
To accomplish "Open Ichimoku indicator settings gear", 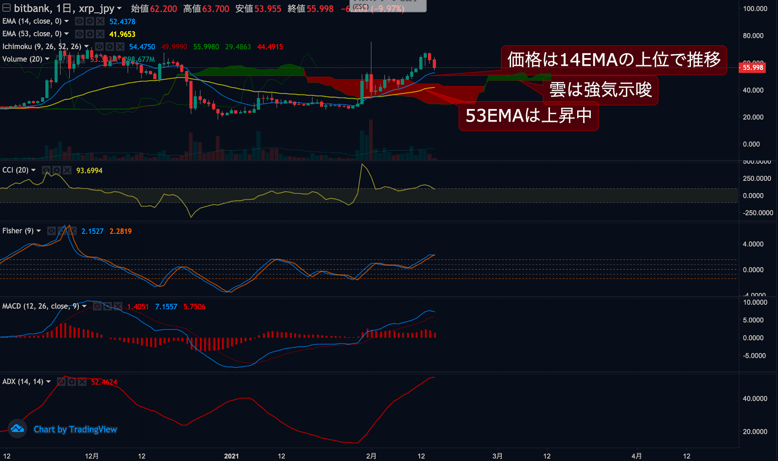I will tap(110, 47).
